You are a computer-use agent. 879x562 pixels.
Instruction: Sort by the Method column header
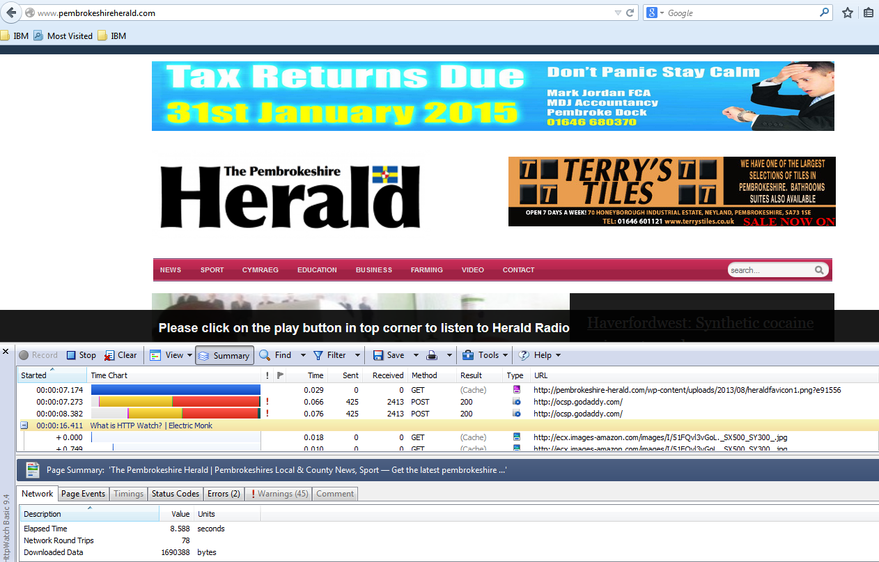[x=433, y=375]
